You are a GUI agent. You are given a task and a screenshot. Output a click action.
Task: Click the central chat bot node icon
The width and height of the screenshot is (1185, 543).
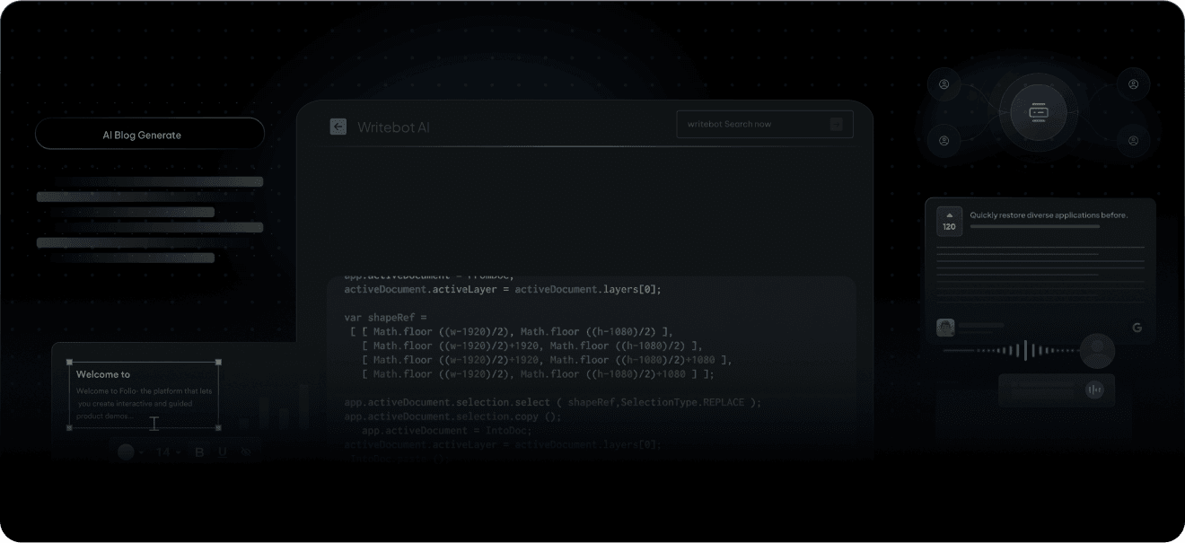pos(1039,112)
